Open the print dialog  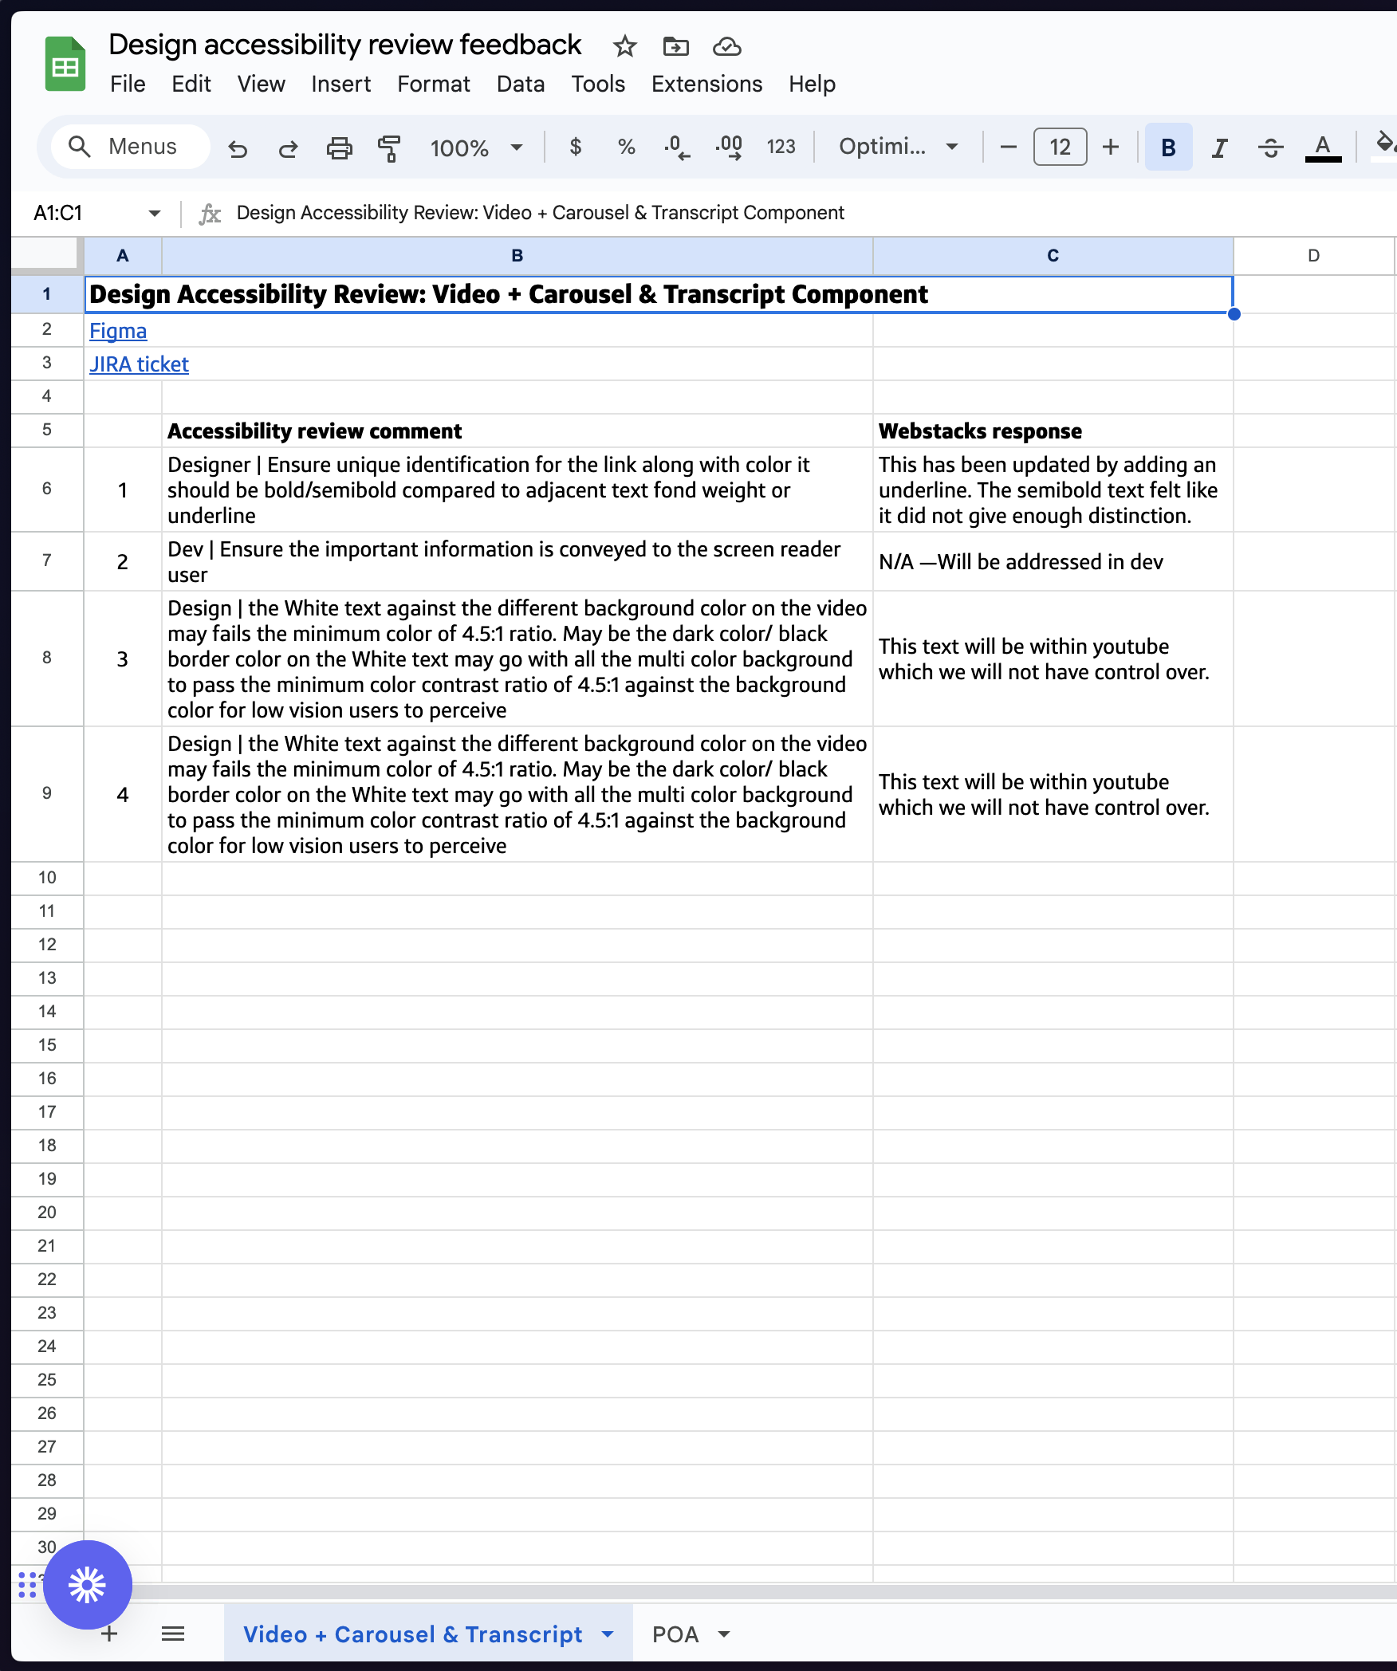[339, 147]
